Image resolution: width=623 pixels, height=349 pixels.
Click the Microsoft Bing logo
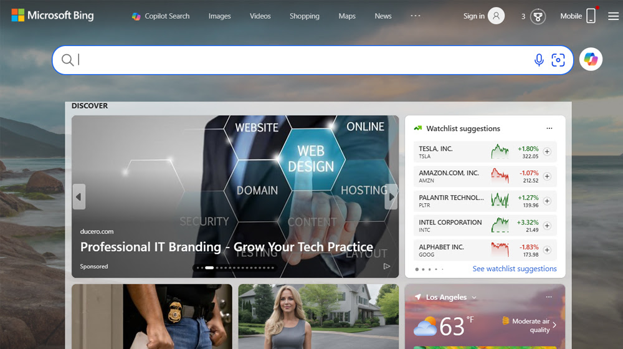click(52, 16)
